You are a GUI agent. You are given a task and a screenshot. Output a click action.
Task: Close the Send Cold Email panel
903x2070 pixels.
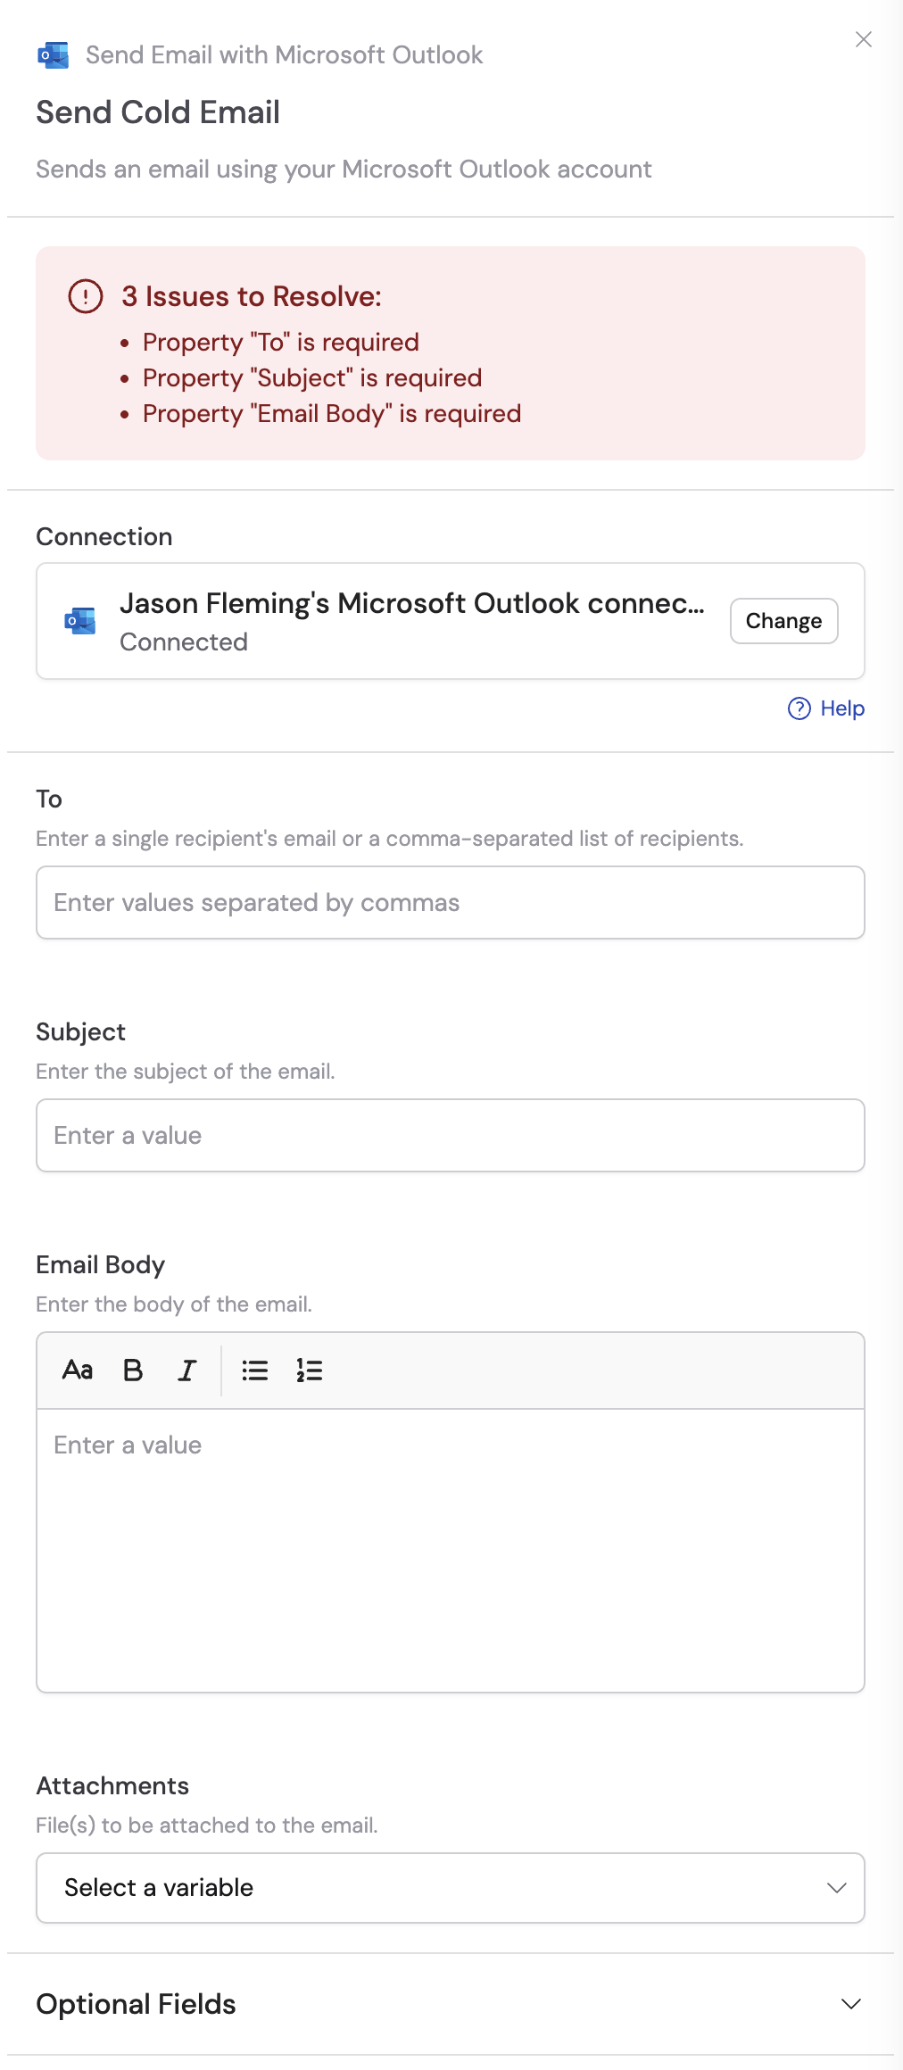[x=863, y=39]
